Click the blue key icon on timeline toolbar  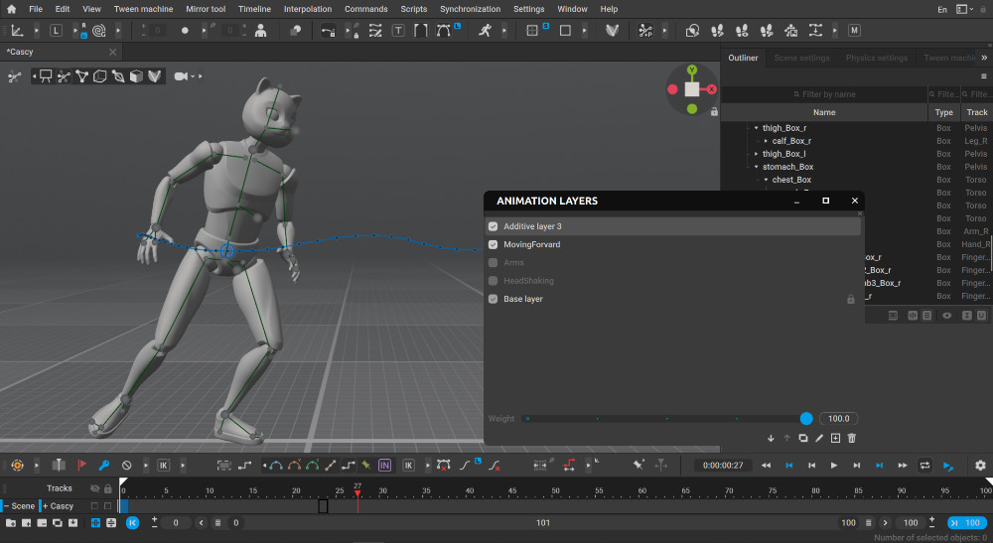coord(104,466)
